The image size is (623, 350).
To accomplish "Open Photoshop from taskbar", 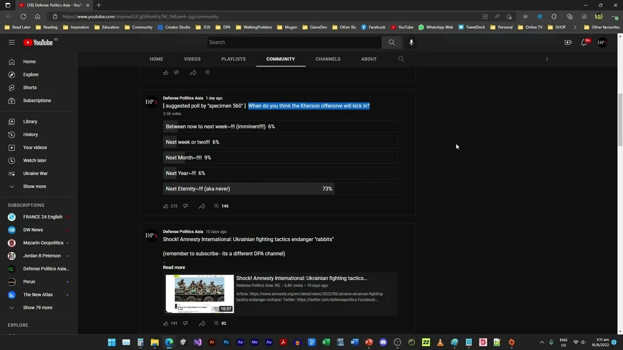I will (226, 342).
